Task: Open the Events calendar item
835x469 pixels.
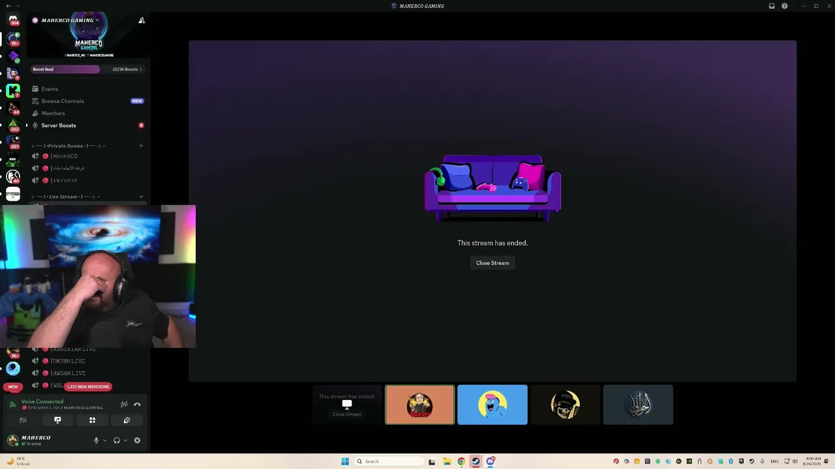Action: [x=88, y=89]
